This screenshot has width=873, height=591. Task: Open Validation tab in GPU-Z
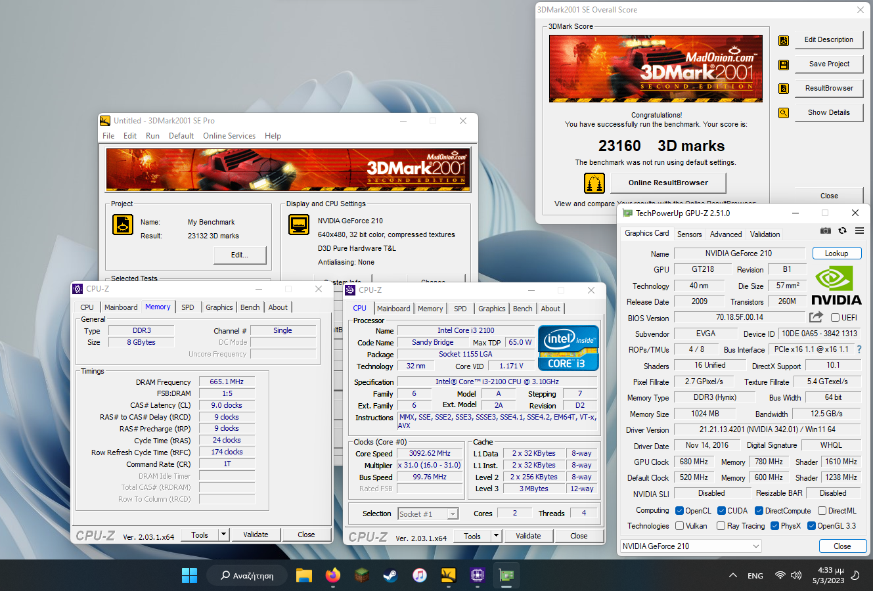coord(765,234)
